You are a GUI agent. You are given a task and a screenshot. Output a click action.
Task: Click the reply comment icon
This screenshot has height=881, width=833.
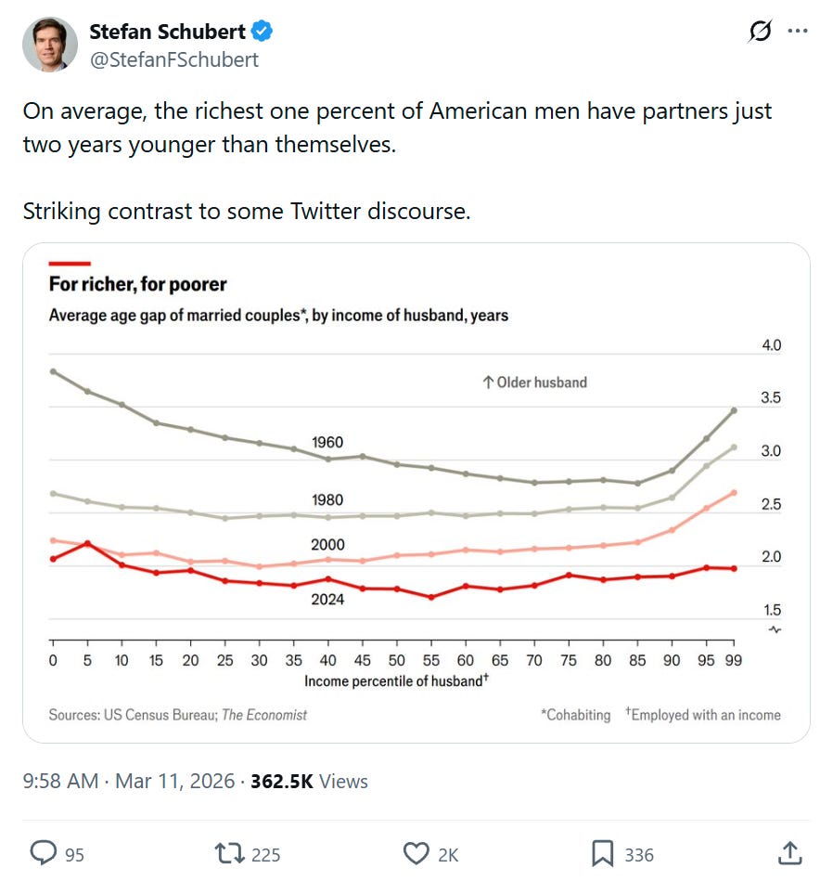tap(43, 852)
